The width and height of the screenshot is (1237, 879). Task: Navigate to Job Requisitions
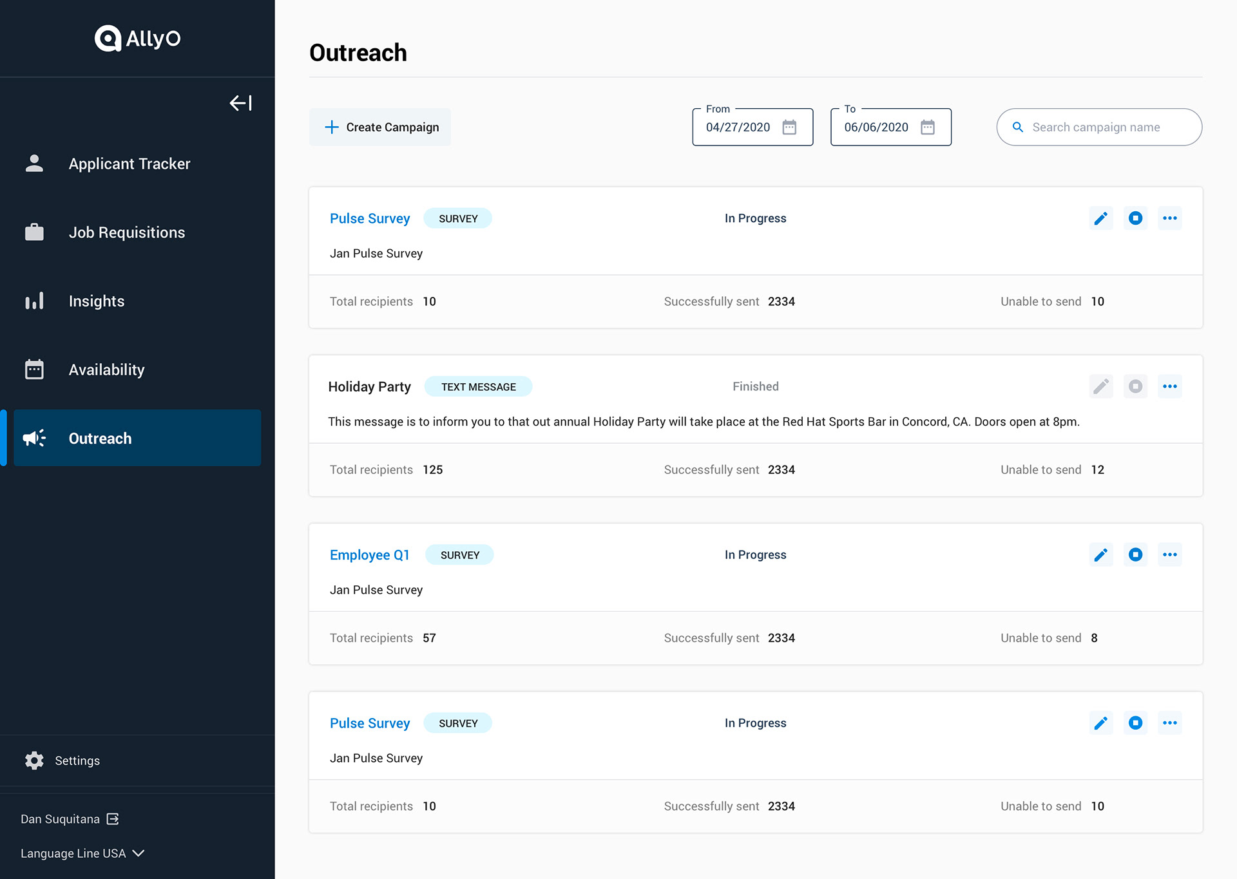click(126, 232)
